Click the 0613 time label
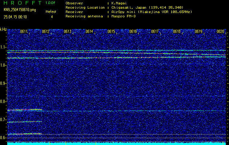 67,32
